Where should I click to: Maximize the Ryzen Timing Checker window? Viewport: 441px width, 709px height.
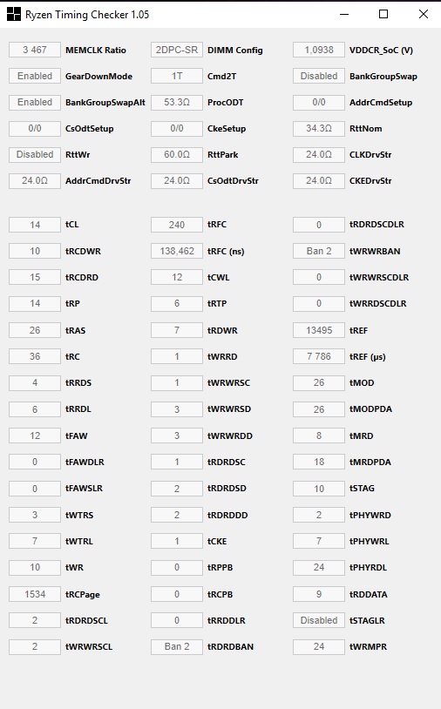click(383, 15)
